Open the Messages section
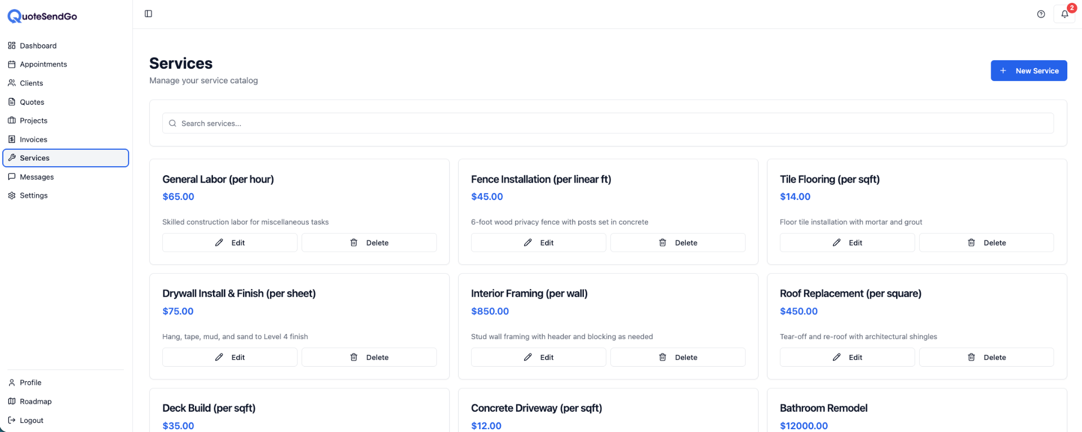 tap(37, 177)
